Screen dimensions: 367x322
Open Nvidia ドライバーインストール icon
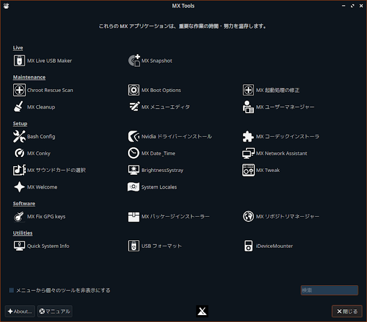[134, 136]
